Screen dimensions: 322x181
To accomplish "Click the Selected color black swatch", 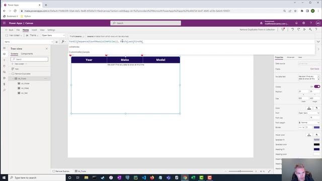I will click(x=316, y=144).
